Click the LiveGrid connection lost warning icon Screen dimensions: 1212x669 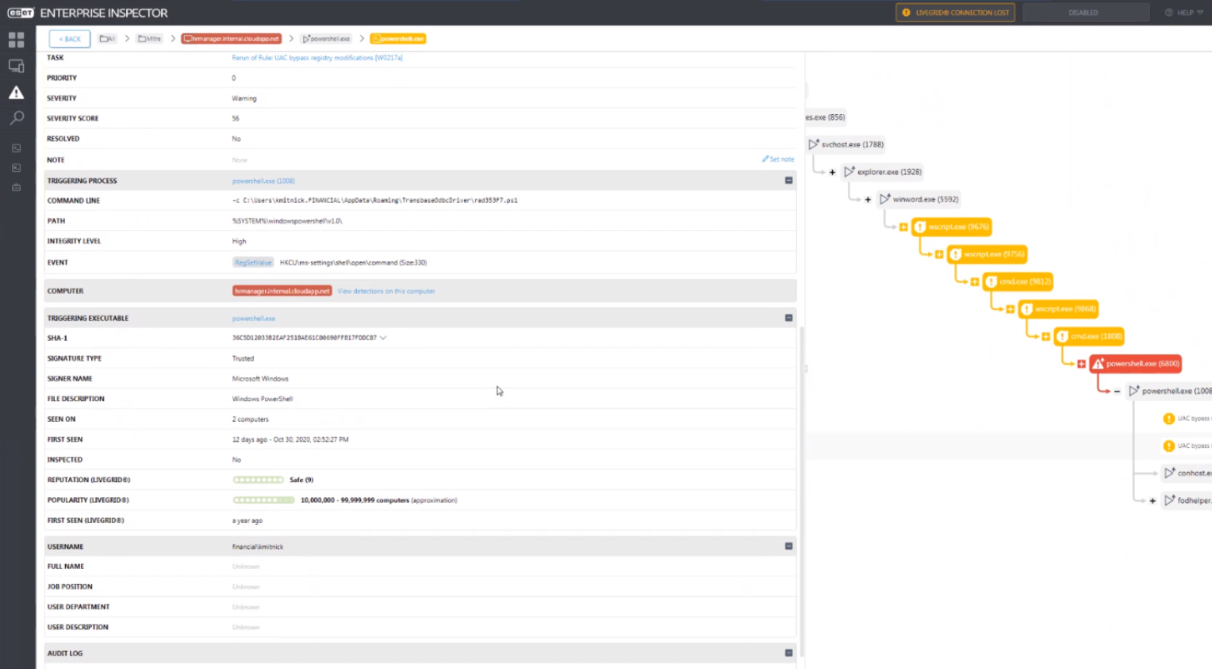point(906,13)
